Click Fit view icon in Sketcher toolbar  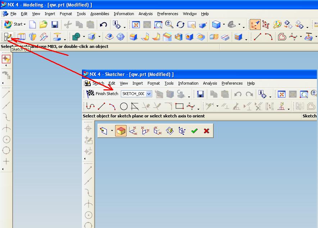[x=282, y=94]
